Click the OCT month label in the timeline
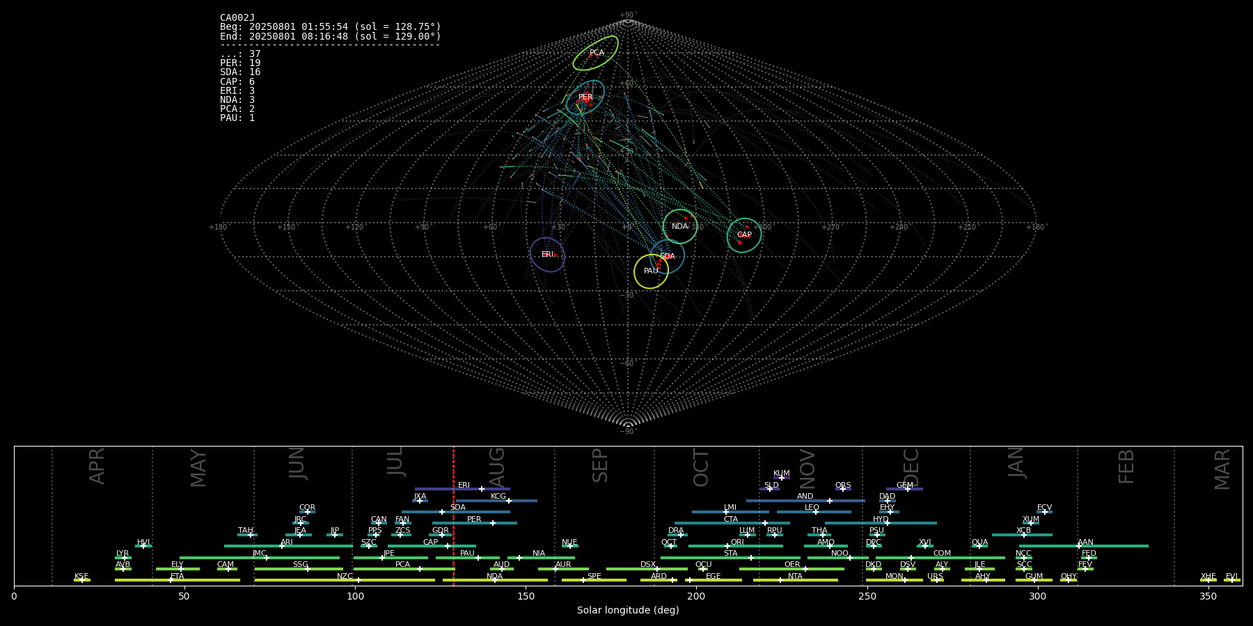The height and width of the screenshot is (626, 1253). click(x=701, y=467)
